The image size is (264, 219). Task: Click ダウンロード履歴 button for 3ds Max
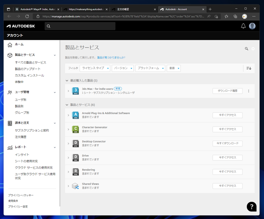[227, 91]
